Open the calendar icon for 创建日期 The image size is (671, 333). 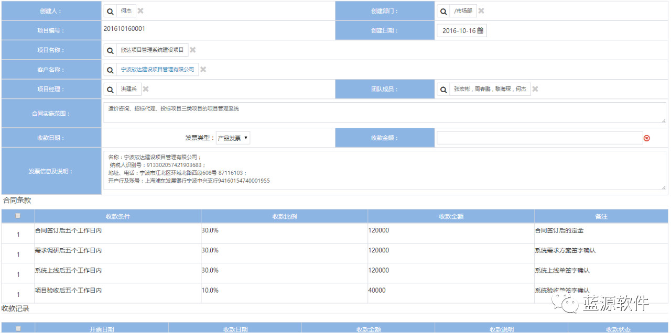pos(480,31)
